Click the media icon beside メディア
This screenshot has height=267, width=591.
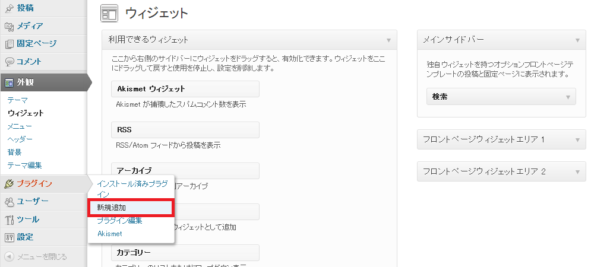coord(9,26)
